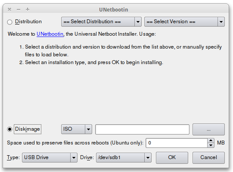Confirm installation with the OK button
The width and height of the screenshot is (233, 172).
click(x=172, y=158)
